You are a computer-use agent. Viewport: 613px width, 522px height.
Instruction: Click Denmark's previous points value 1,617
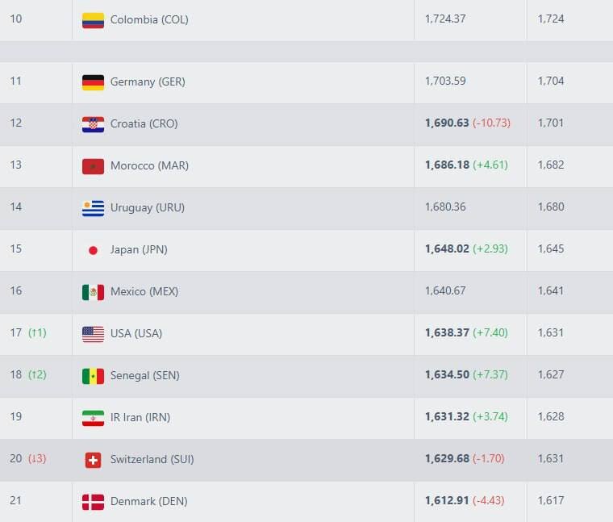550,501
